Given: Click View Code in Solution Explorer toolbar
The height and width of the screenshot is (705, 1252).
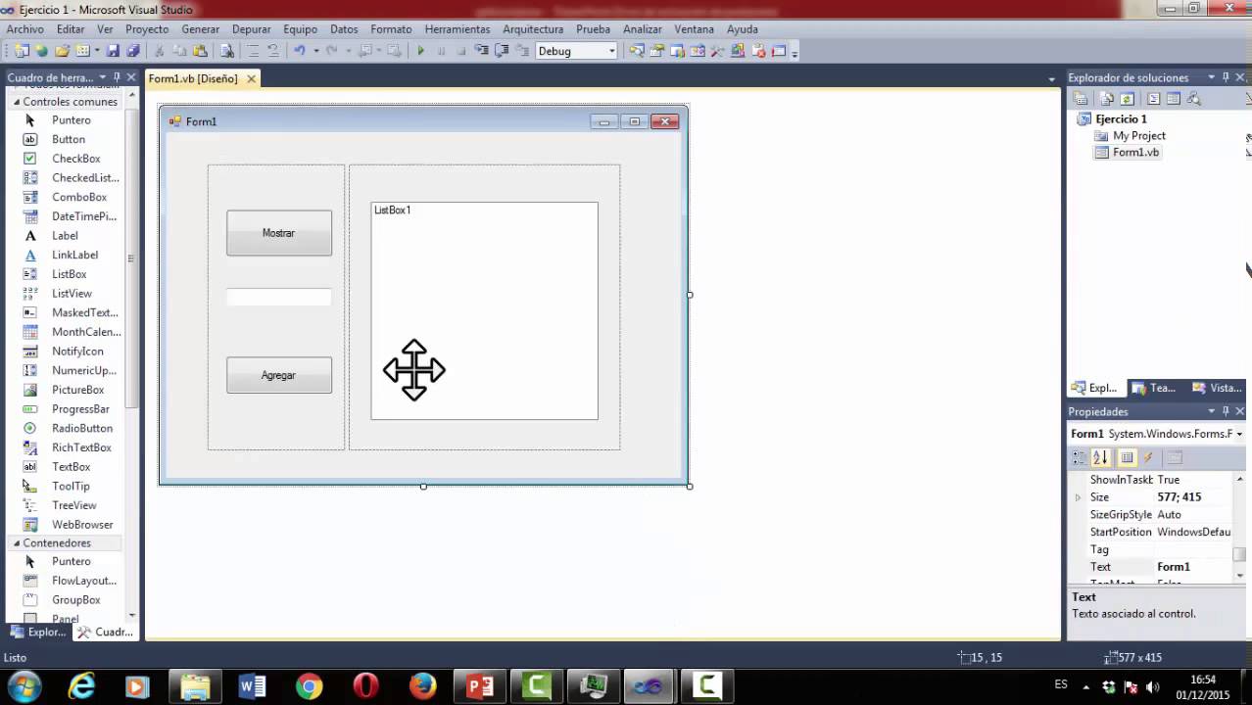Looking at the screenshot, I should [1153, 99].
